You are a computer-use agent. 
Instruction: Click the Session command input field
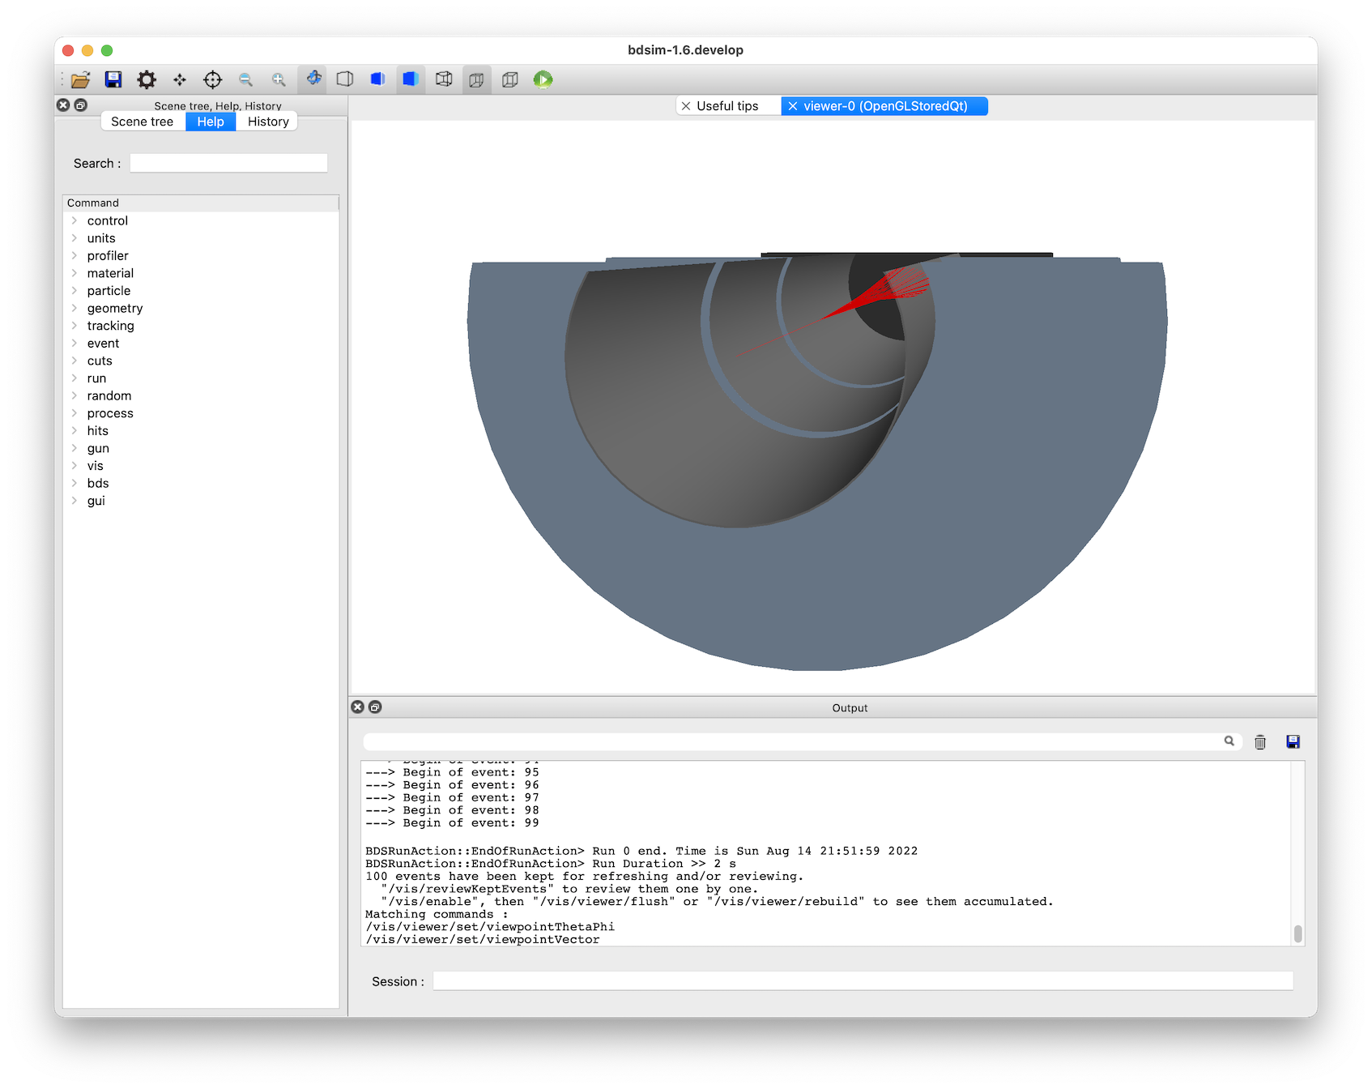pos(863,981)
